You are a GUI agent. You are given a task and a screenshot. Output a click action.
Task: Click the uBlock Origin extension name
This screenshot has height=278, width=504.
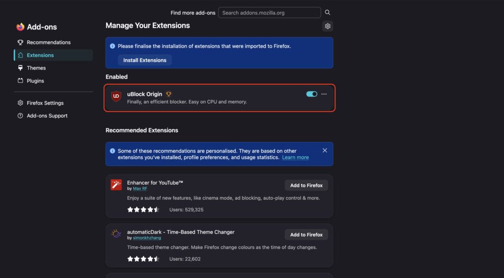(144, 94)
